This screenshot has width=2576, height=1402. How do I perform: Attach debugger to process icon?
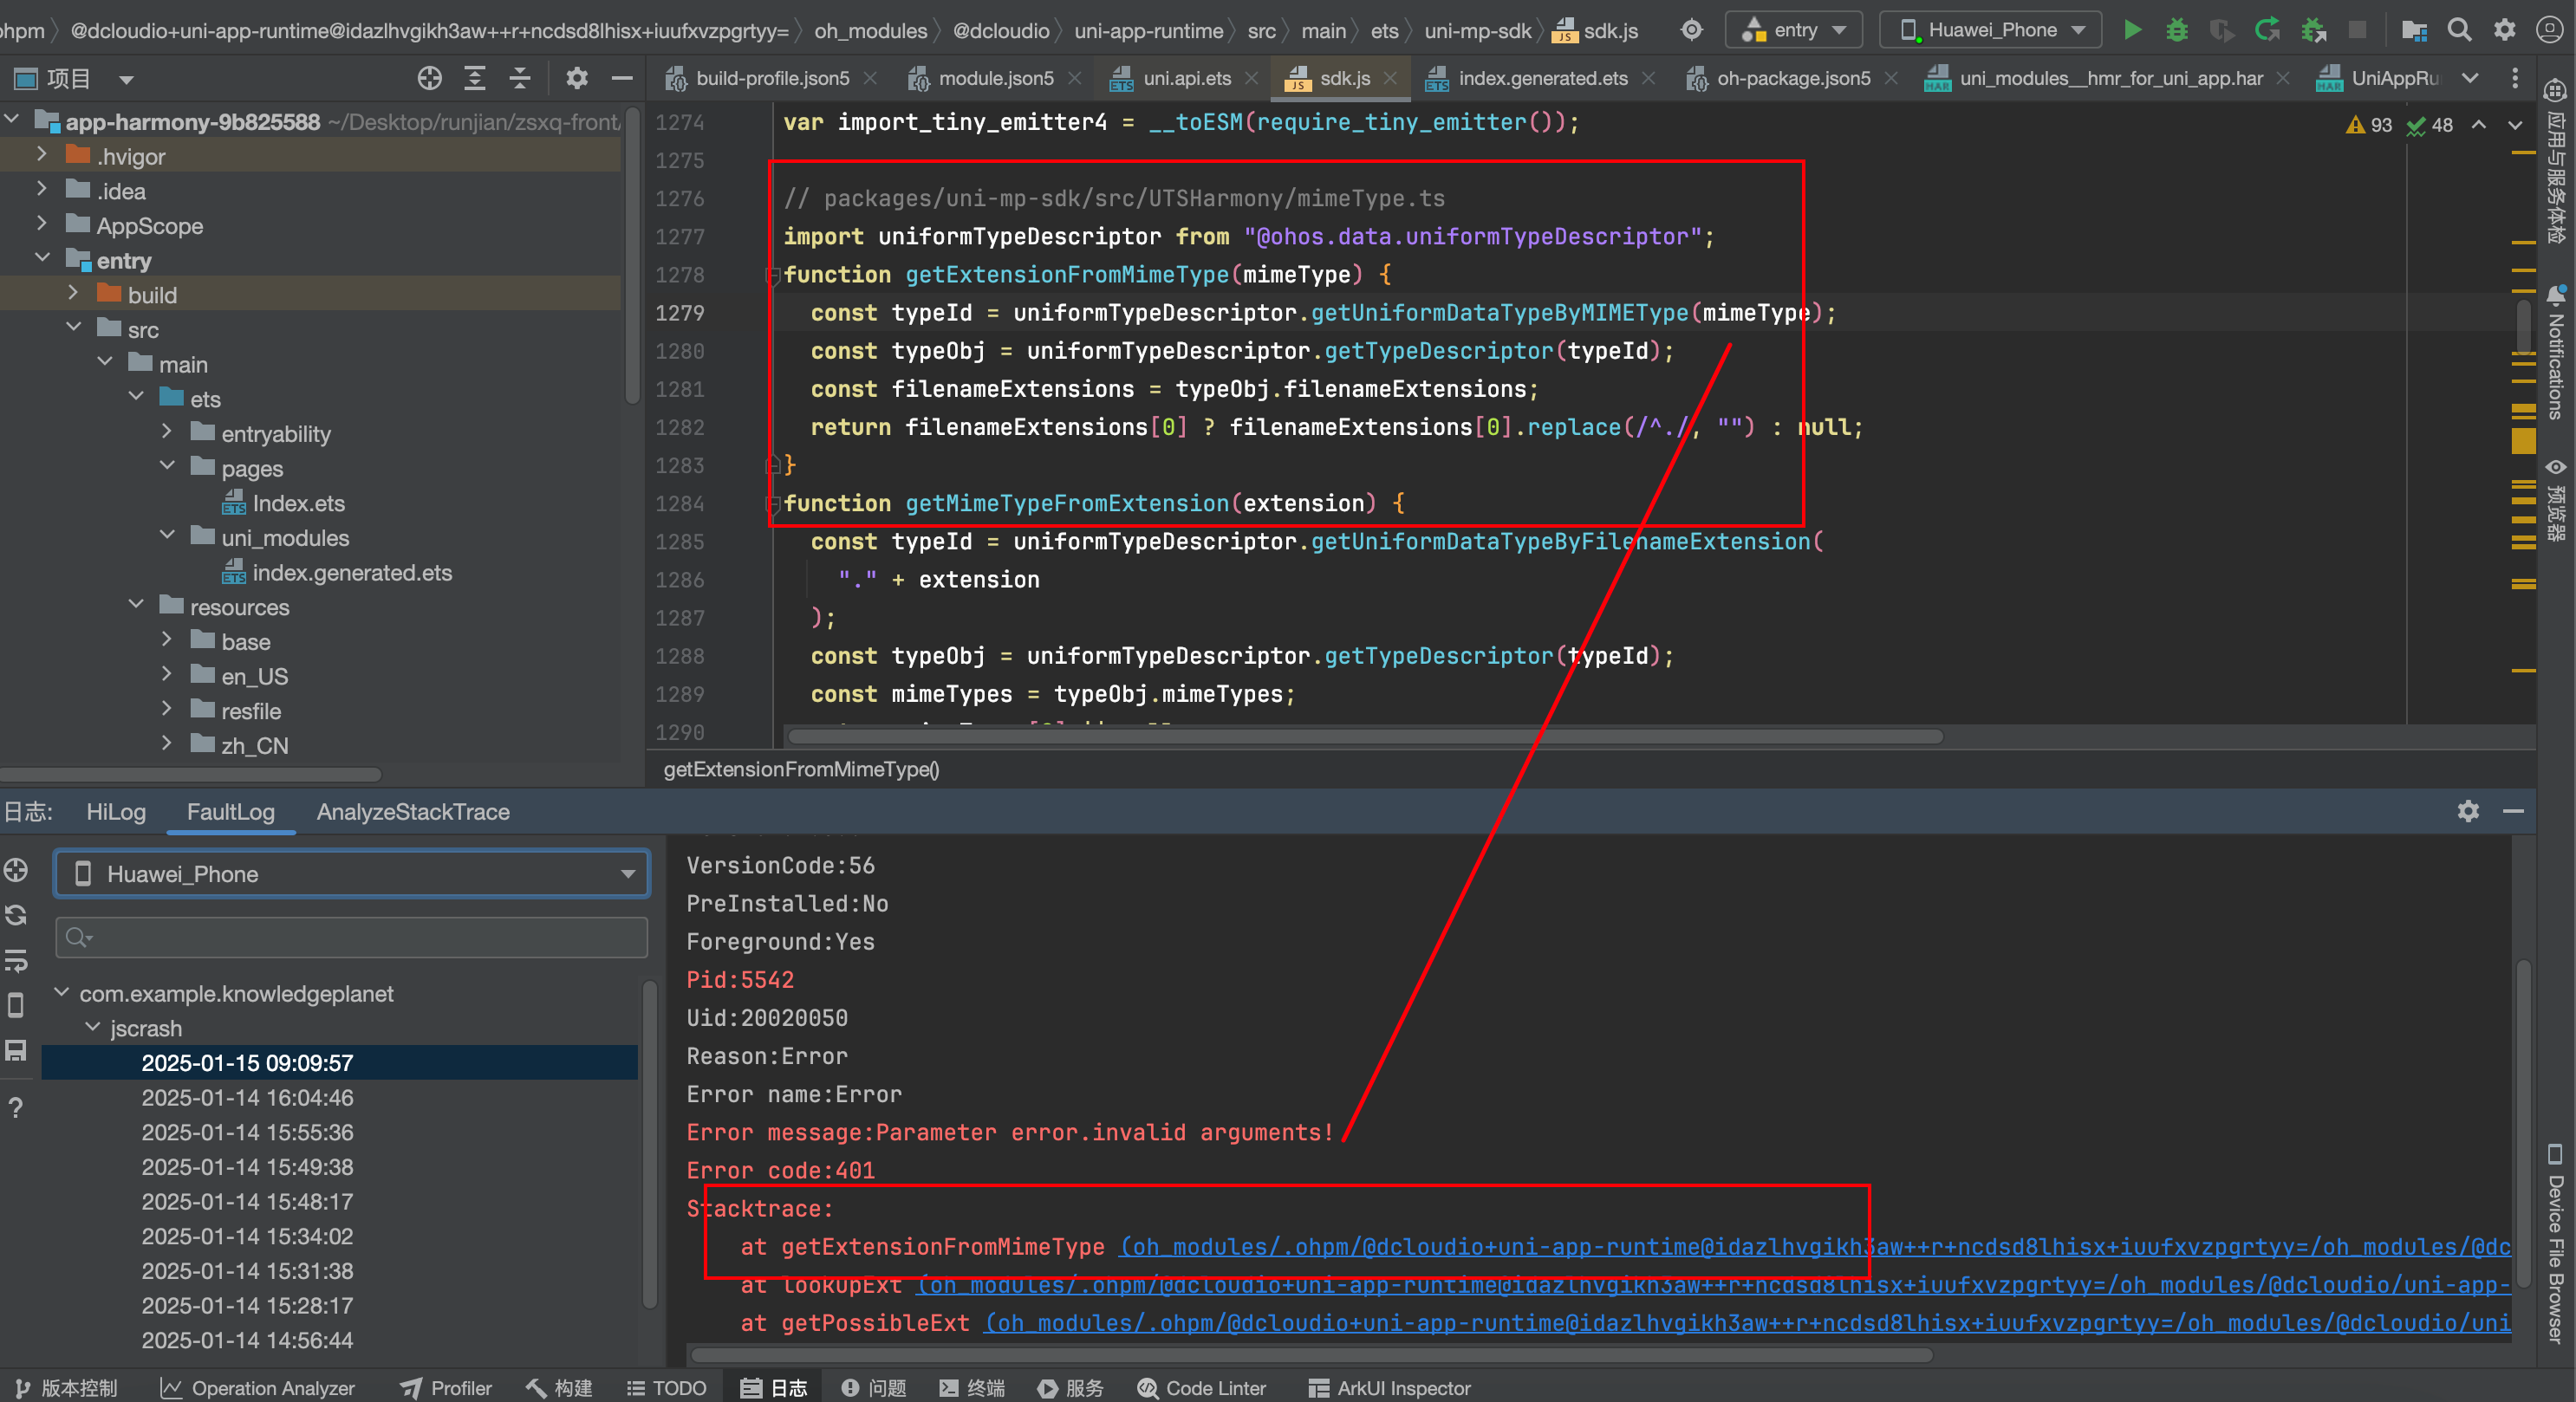pos(2313,30)
